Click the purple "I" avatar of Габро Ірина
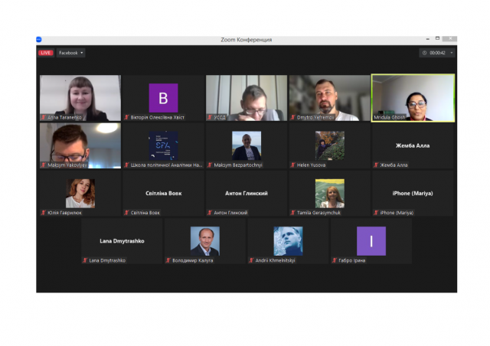 pyautogui.click(x=371, y=240)
